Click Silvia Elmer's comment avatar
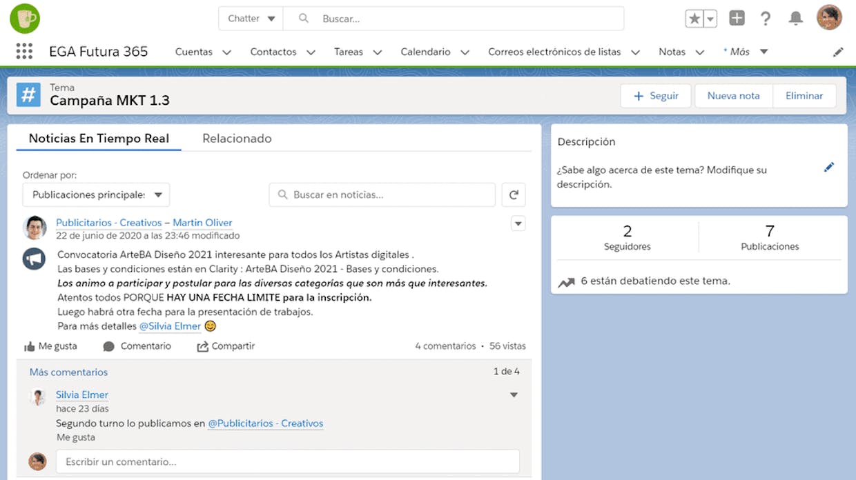The height and width of the screenshot is (480, 856). click(x=37, y=397)
